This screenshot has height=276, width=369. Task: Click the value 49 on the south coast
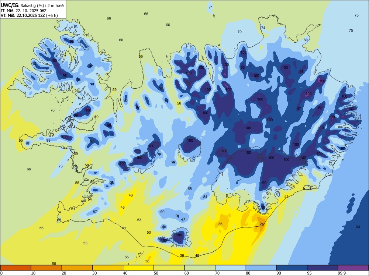(197, 256)
